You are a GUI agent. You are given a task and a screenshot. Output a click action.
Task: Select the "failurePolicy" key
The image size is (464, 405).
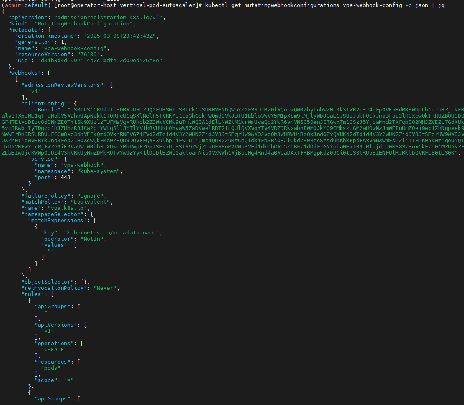click(46, 196)
